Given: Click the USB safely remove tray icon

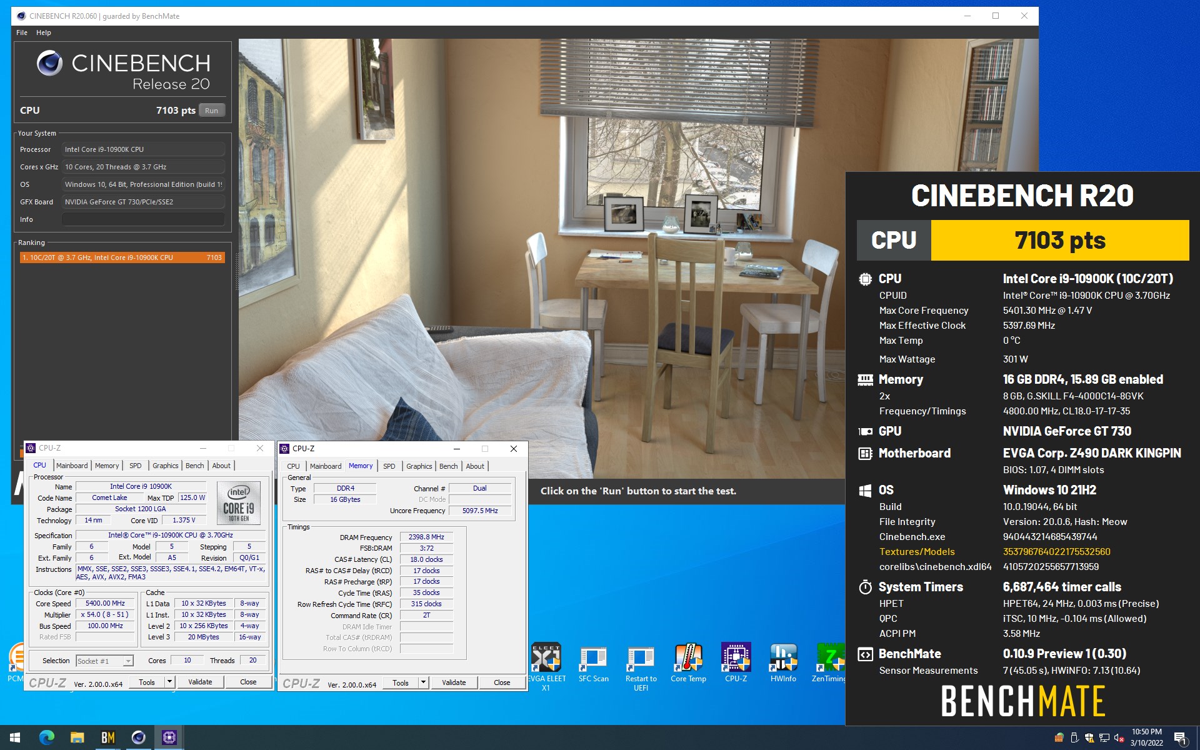Looking at the screenshot, I should [1074, 737].
